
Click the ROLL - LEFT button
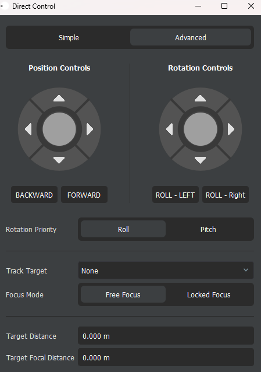[176, 195]
